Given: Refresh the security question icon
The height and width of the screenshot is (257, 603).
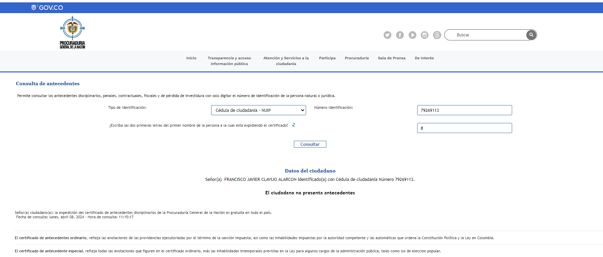Looking at the screenshot, I should point(294,125).
